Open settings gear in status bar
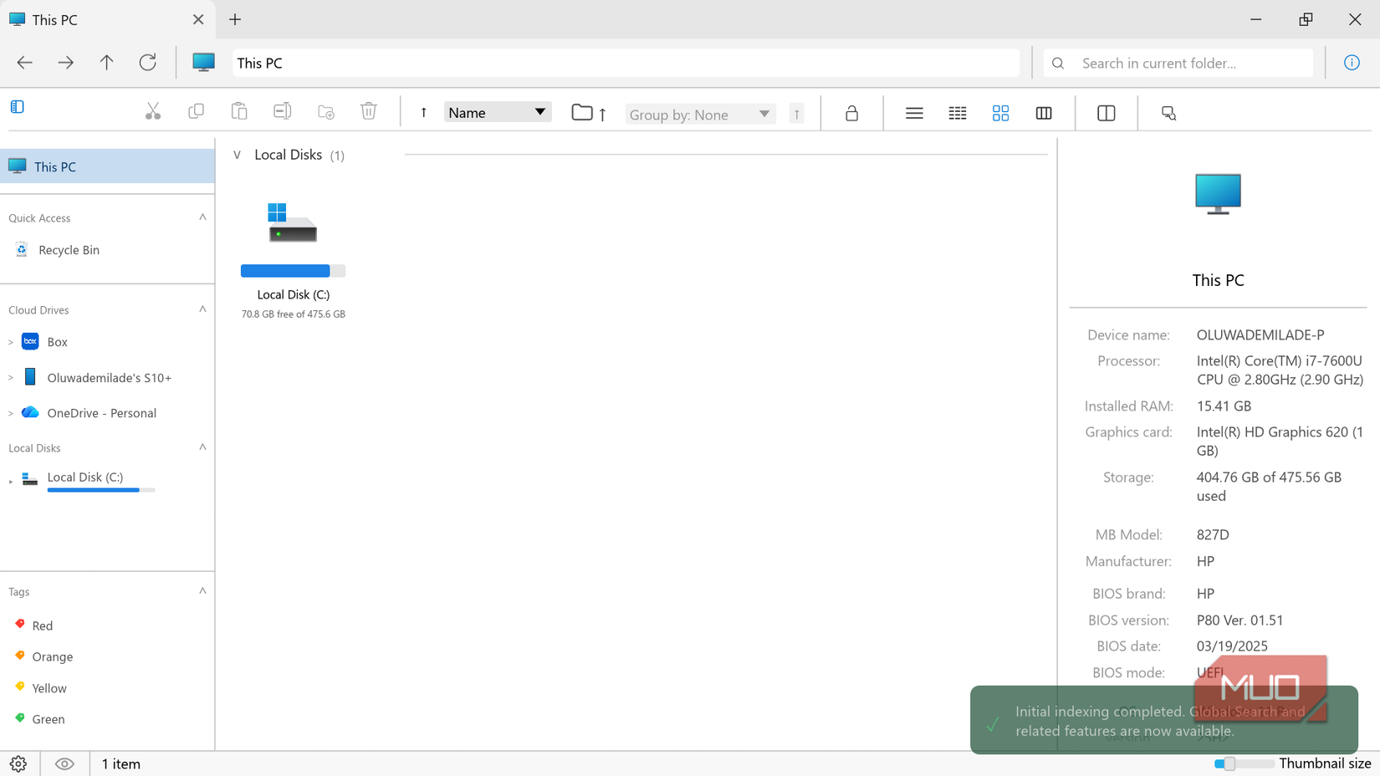This screenshot has width=1380, height=776. pyautogui.click(x=18, y=763)
